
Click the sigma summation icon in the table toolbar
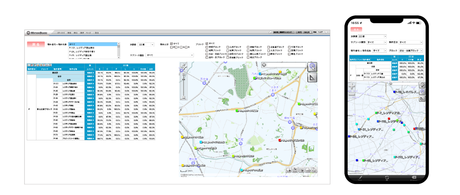pos(50,65)
